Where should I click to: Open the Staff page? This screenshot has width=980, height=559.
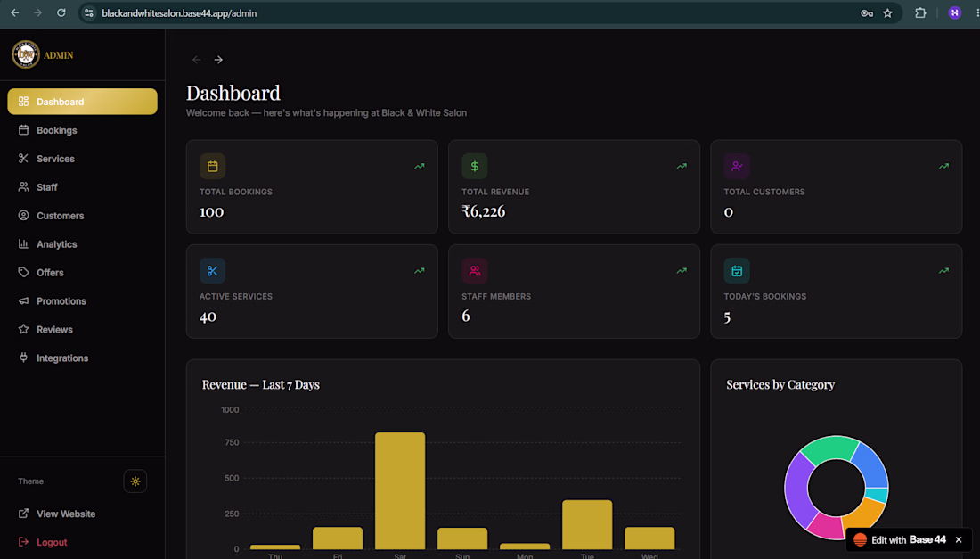click(x=82, y=187)
